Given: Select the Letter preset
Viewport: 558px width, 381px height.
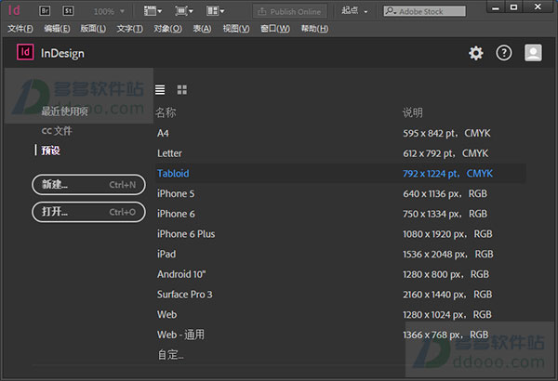Looking at the screenshot, I should click(x=340, y=153).
